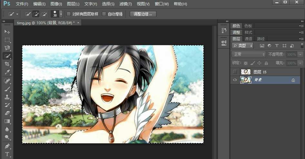Select the Horizontal Type tool
The image size is (305, 159).
point(7,155)
